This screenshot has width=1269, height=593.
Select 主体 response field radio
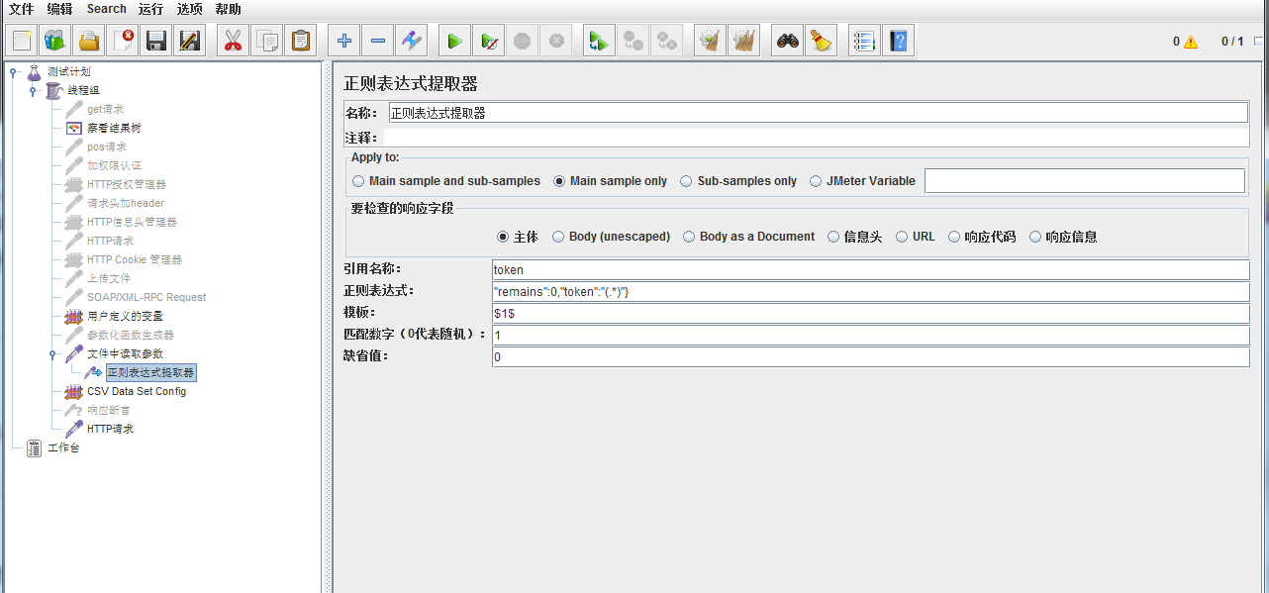[x=503, y=237]
